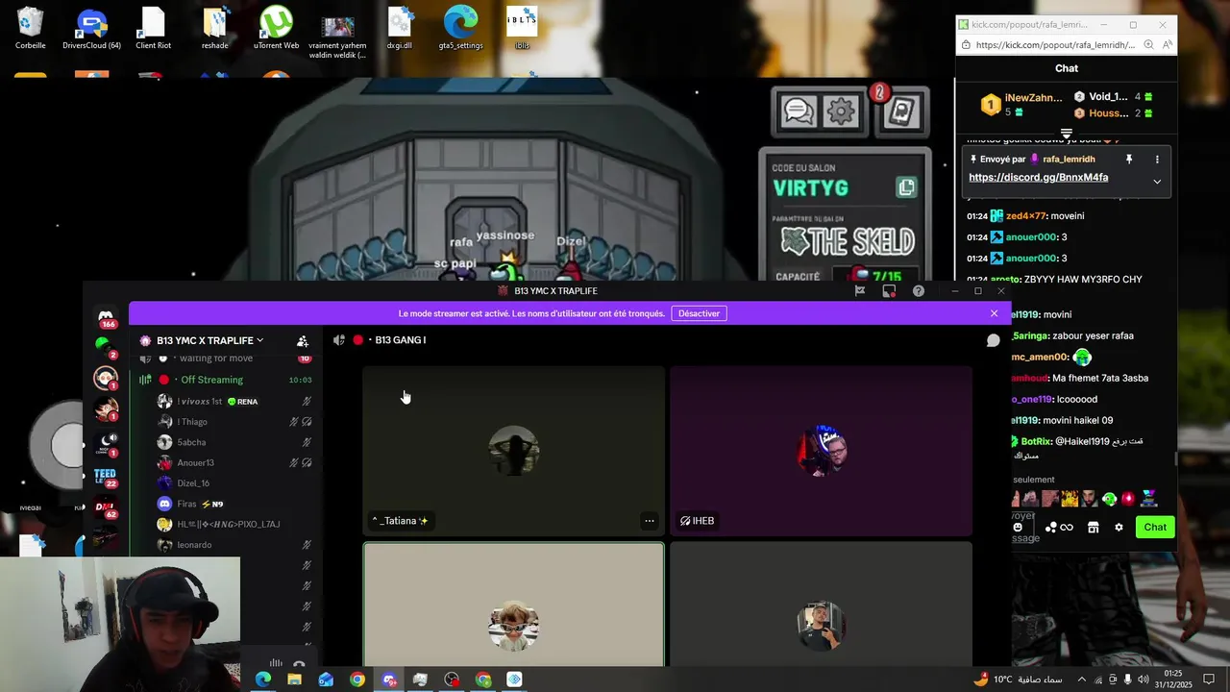The width and height of the screenshot is (1230, 692).
Task: Open pinned message three-dot menu
Action: [1157, 160]
